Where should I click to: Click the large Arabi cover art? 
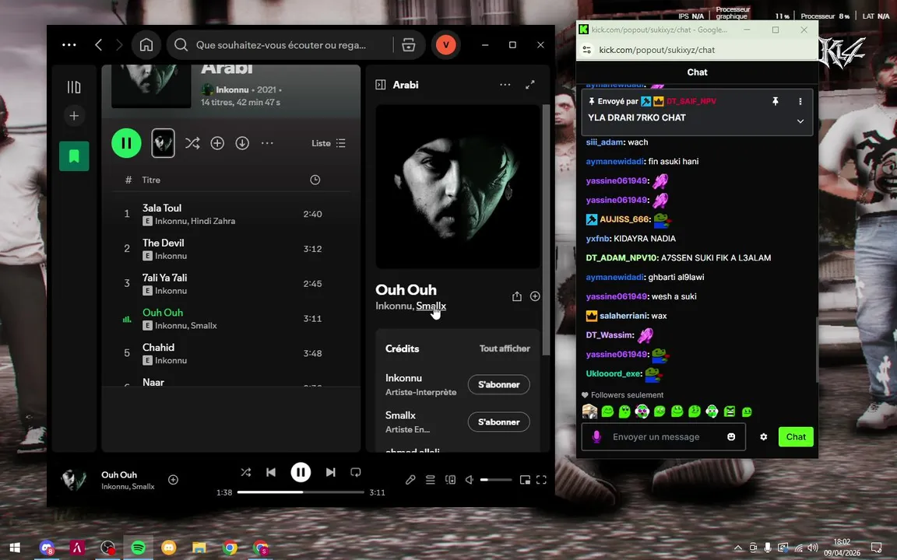[x=458, y=187]
